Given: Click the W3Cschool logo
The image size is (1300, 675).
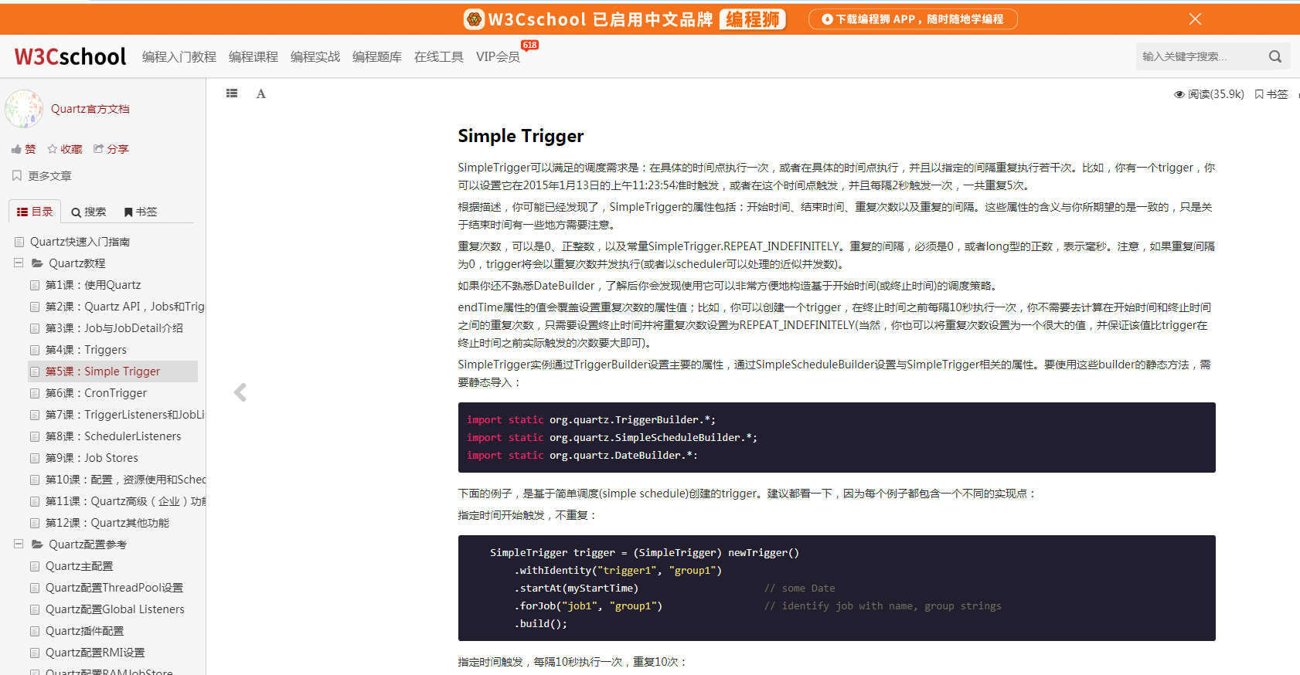Looking at the screenshot, I should click(x=70, y=56).
